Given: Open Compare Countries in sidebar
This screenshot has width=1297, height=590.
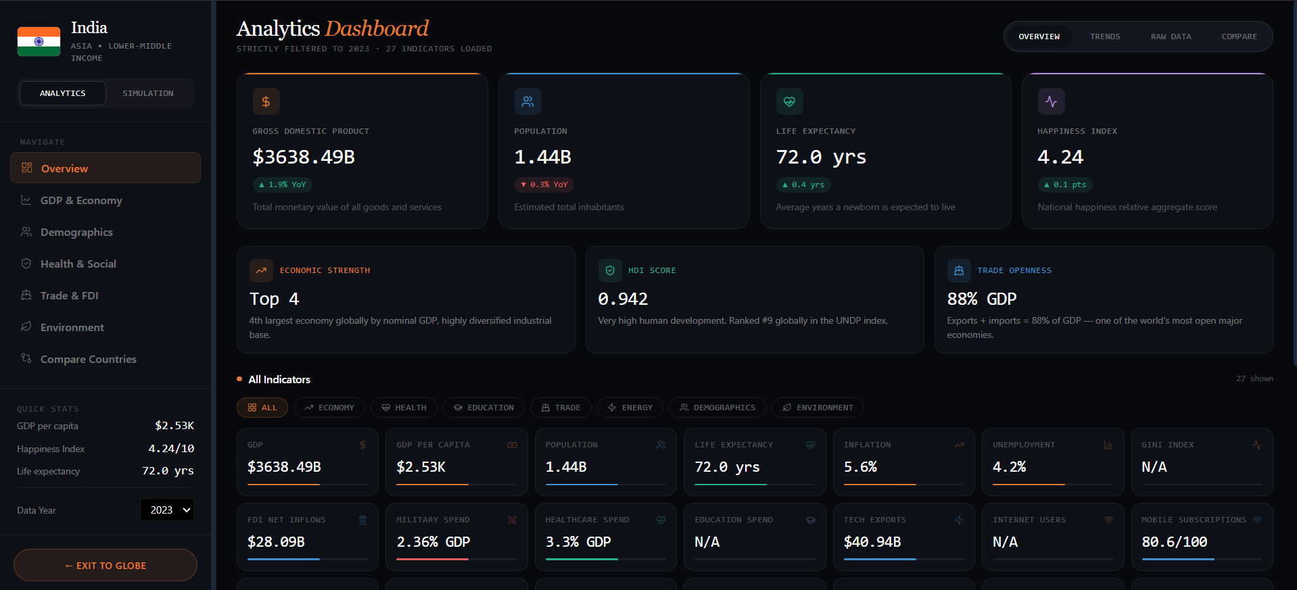Looking at the screenshot, I should coord(105,359).
